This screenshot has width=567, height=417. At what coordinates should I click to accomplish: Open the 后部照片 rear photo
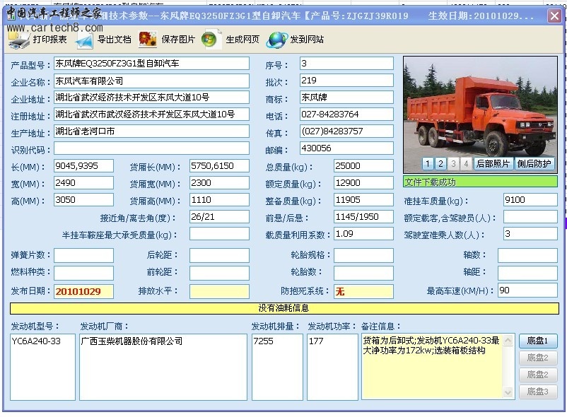pyautogui.click(x=493, y=164)
